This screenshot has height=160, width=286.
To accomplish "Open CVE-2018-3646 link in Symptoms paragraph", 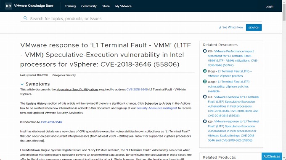I will (137, 89).
